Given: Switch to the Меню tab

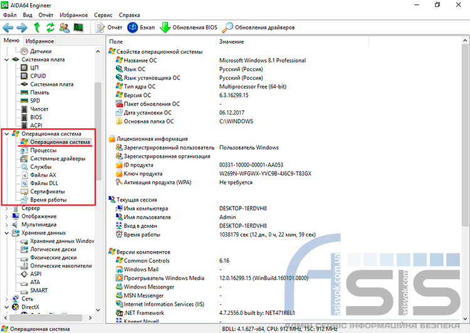Looking at the screenshot, I should (11, 41).
